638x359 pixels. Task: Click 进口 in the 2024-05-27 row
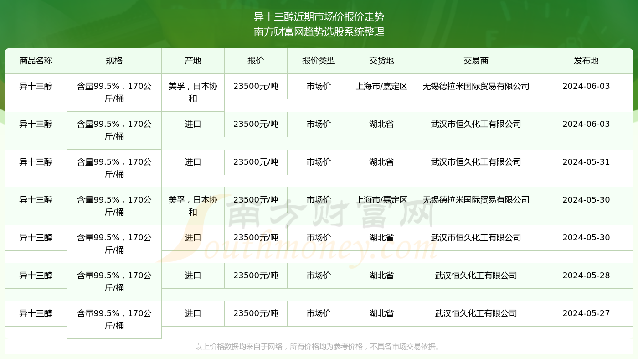[193, 313]
